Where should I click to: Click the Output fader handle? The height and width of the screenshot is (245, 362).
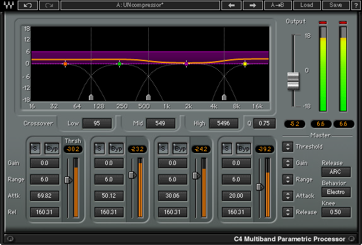pos(293,81)
